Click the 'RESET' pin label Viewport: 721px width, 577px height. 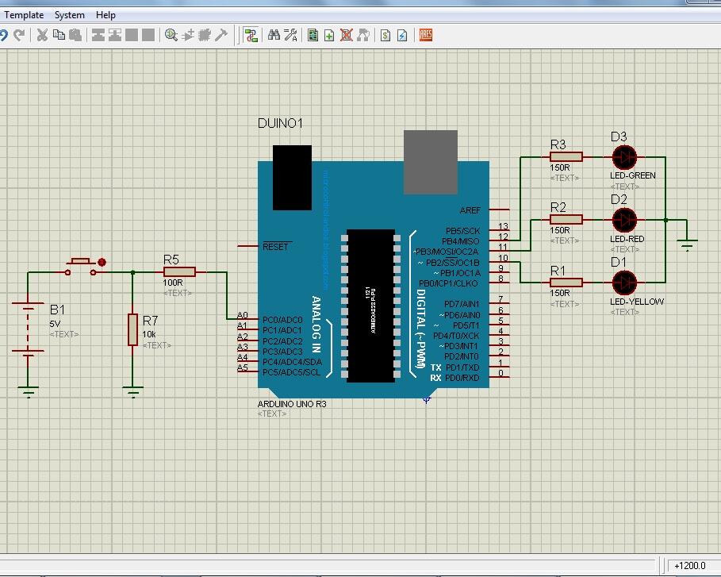[275, 247]
